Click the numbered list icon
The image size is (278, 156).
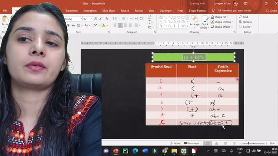pos(123,19)
